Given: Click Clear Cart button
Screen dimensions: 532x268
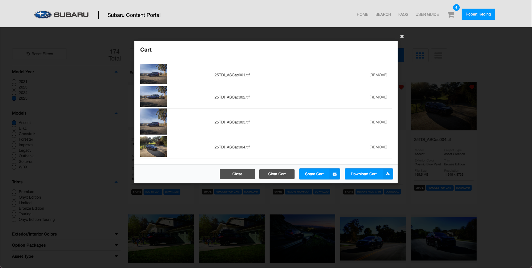Looking at the screenshot, I should point(277,174).
